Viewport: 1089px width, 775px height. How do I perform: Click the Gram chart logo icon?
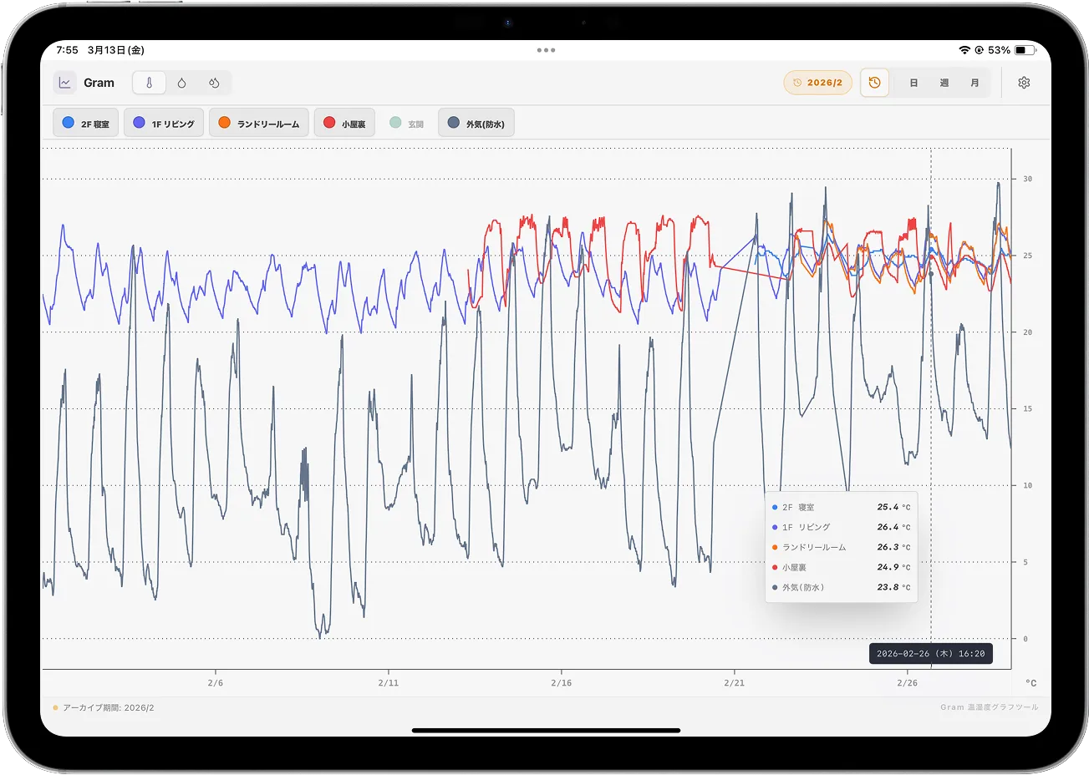pyautogui.click(x=64, y=83)
